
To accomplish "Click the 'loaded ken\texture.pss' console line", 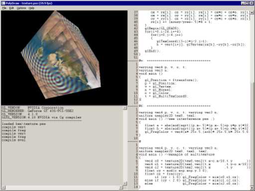I will [24, 124].
